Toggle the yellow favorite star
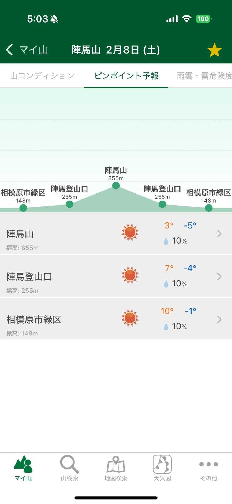This screenshot has width=232, height=504. 214,50
